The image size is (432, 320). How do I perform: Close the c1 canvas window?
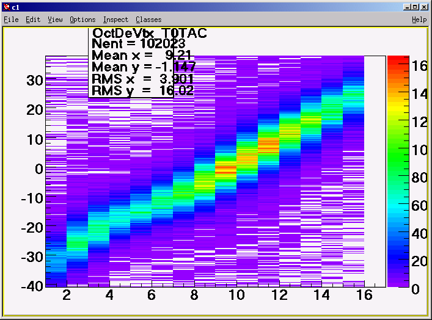click(424, 7)
